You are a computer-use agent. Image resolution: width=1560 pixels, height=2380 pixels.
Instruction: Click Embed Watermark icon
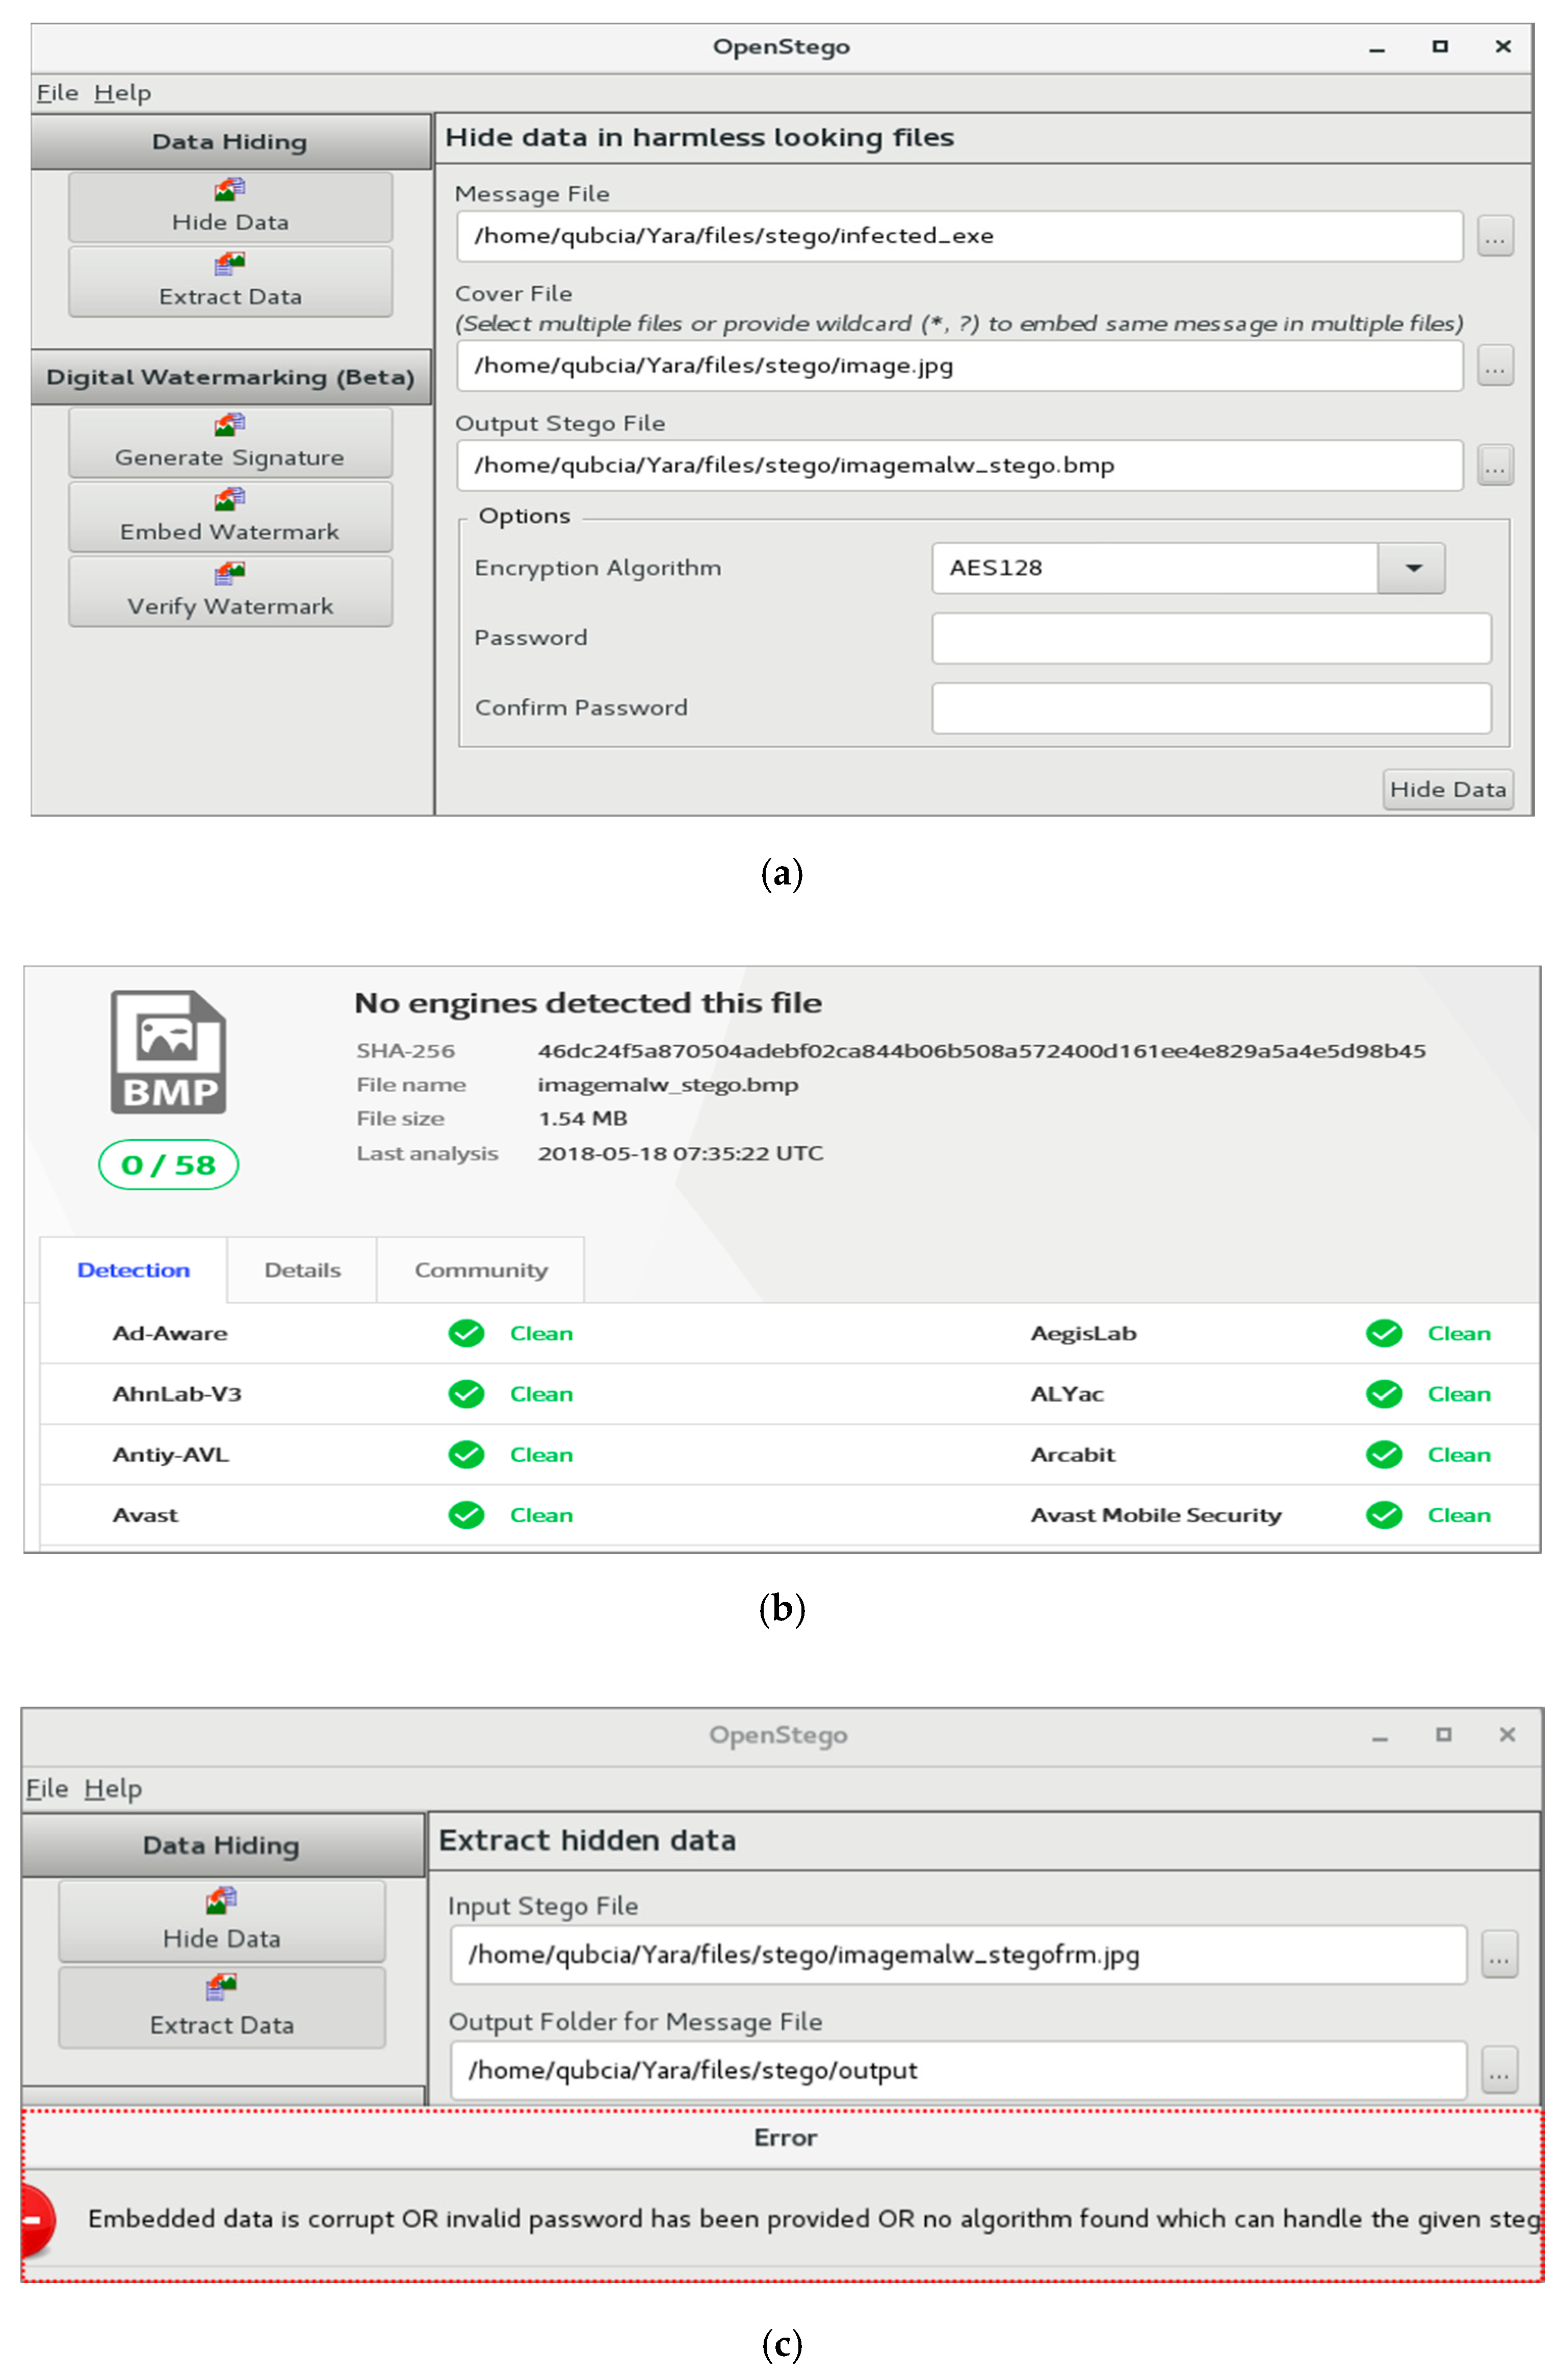230,499
